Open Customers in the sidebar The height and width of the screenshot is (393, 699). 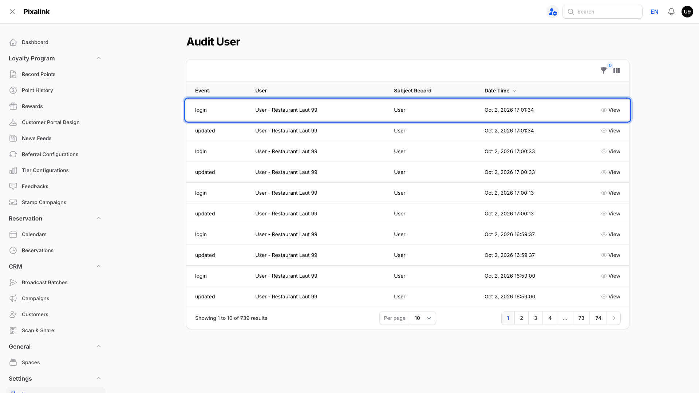(35, 314)
